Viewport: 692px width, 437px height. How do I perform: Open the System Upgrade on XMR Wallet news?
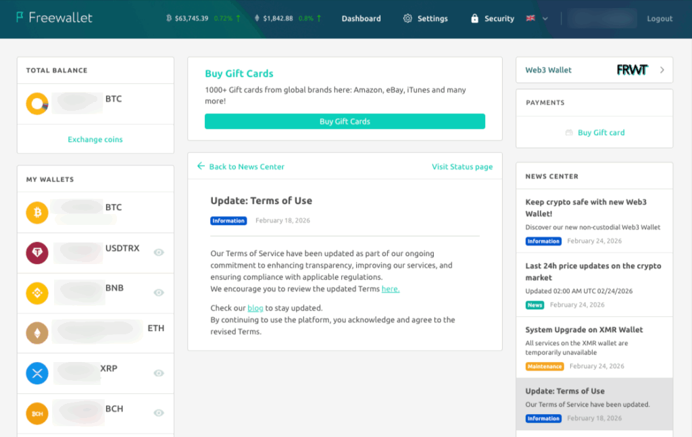[584, 330]
